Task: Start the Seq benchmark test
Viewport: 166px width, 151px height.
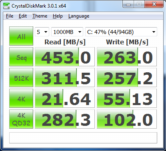Action: 21,57
